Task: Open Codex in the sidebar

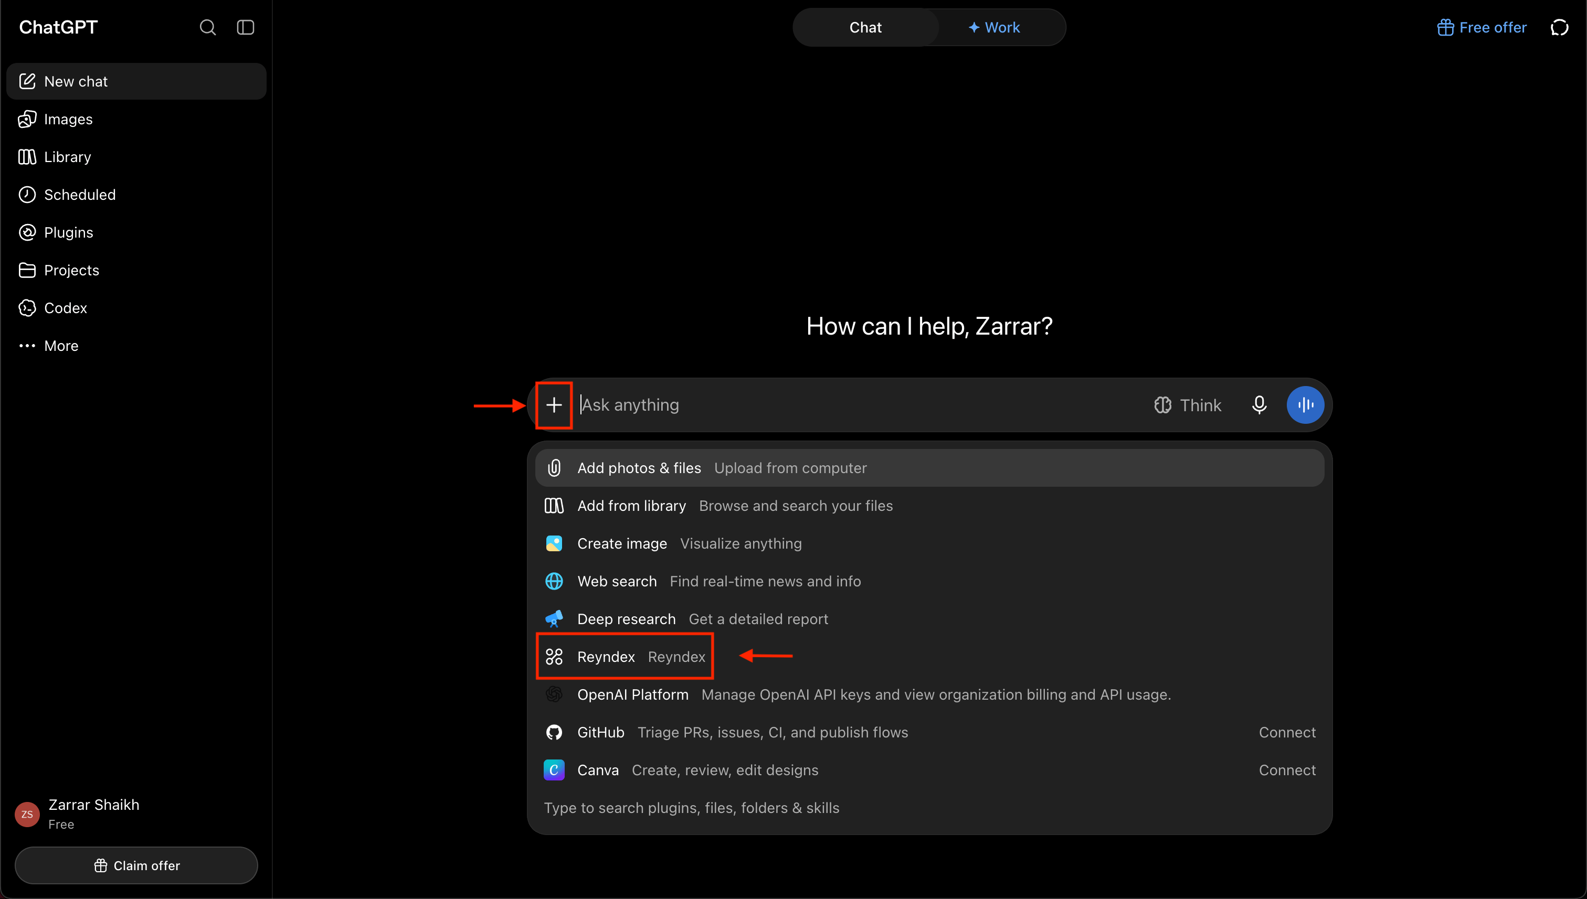Action: (x=136, y=307)
